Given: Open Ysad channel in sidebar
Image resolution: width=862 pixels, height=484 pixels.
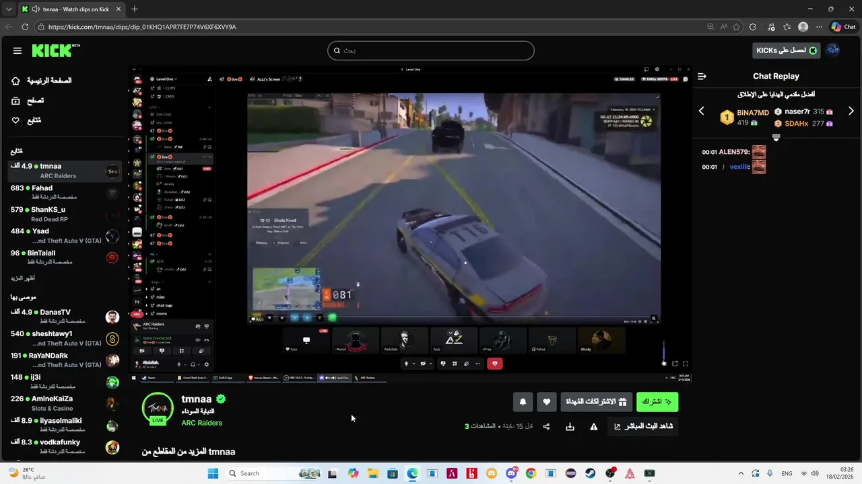Looking at the screenshot, I should (65, 235).
